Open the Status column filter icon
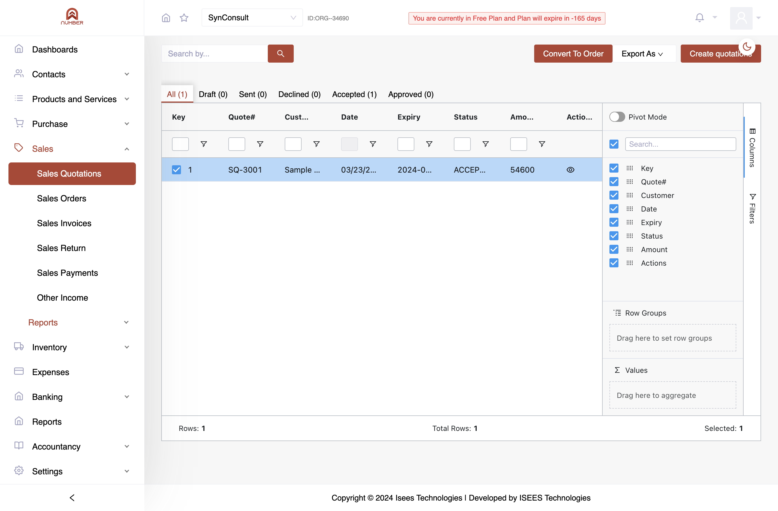Screen dimensions: 778x511 point(485,144)
